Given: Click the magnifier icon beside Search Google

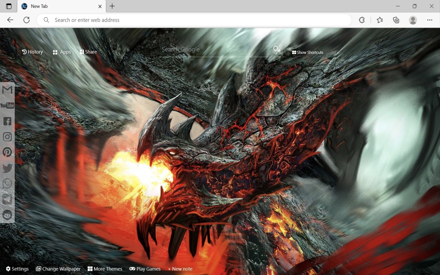Looking at the screenshot, I should [277, 49].
